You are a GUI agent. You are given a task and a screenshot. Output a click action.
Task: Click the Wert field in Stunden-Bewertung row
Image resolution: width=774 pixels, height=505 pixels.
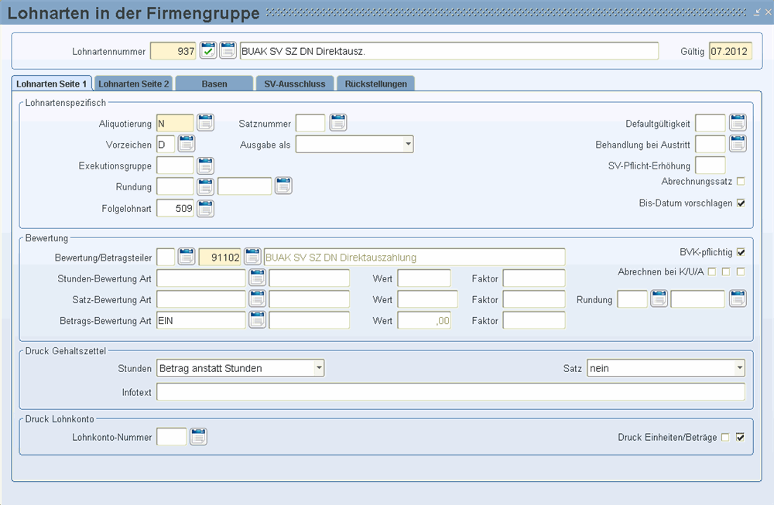coord(424,278)
